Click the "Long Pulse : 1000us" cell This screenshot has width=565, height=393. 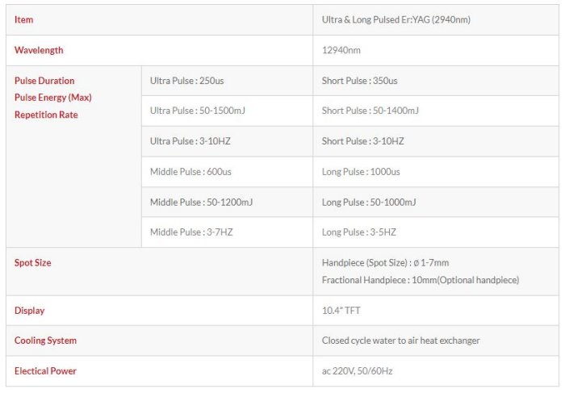click(x=361, y=172)
